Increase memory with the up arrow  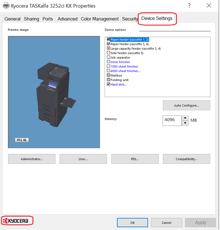(185, 118)
